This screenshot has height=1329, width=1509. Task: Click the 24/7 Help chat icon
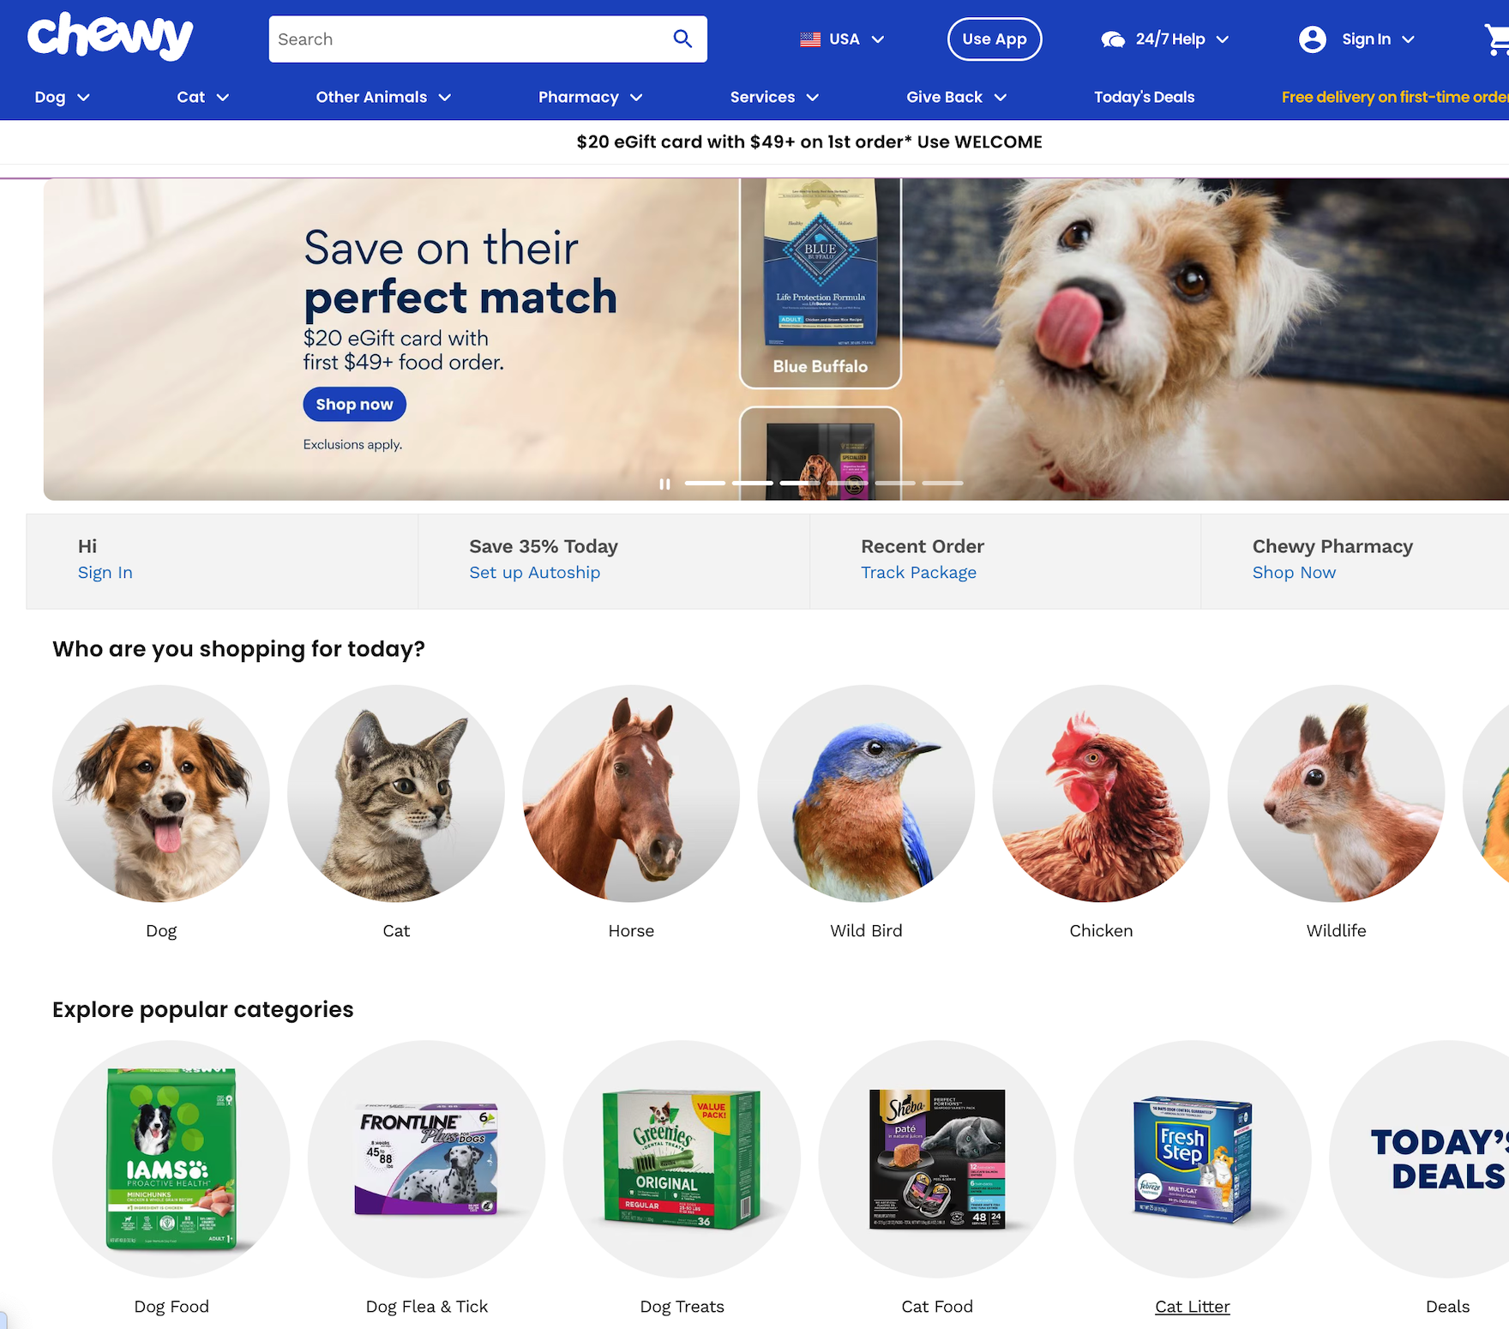click(1113, 39)
